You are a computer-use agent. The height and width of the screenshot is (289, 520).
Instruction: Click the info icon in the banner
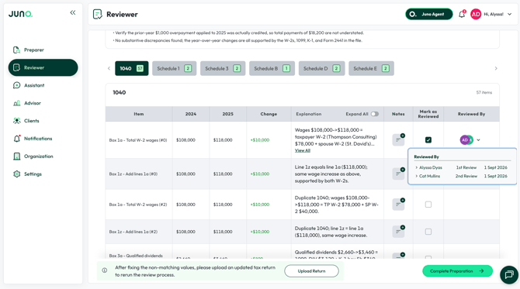pos(105,270)
